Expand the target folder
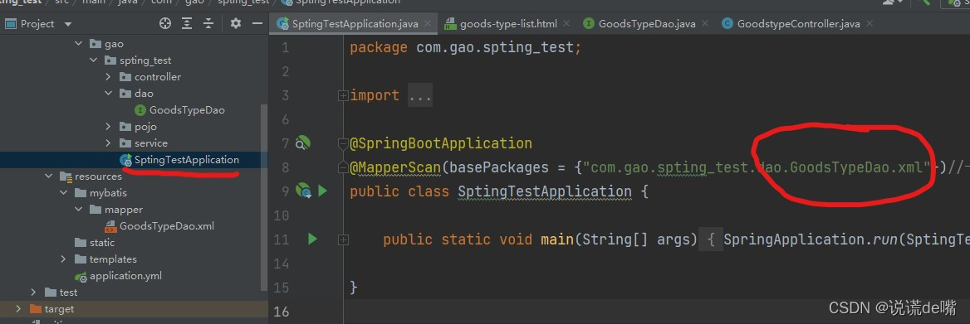 coord(18,308)
